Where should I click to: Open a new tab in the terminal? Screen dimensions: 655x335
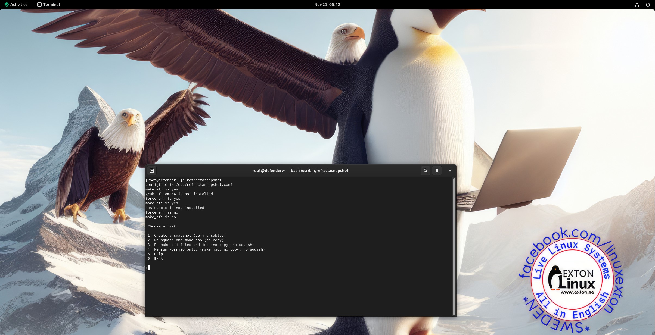[152, 171]
